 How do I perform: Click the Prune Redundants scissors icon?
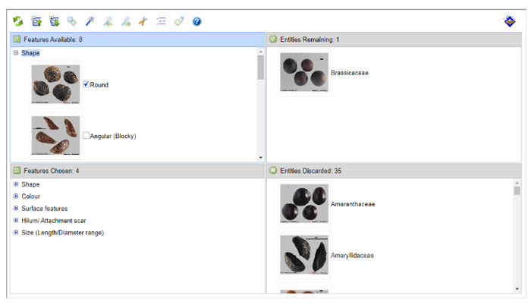[x=143, y=21]
